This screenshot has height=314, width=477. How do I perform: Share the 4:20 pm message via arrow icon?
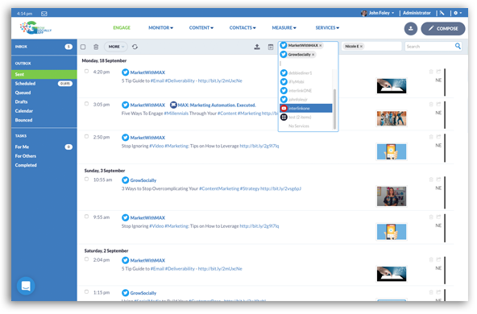(438, 72)
